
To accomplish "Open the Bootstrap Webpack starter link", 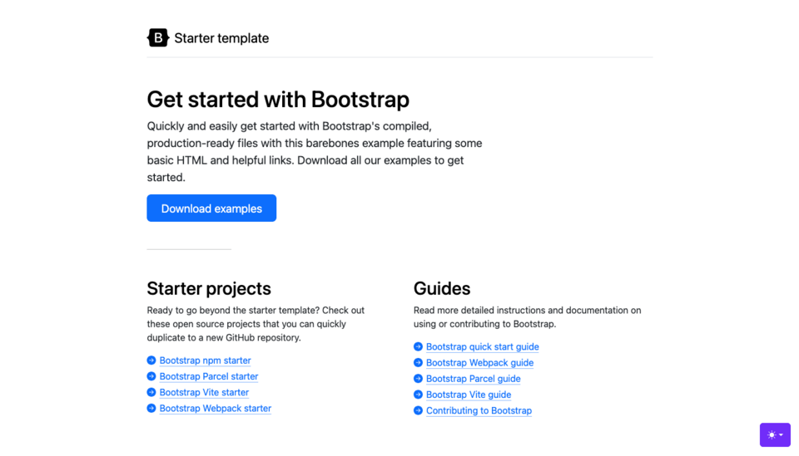I will pyautogui.click(x=215, y=408).
